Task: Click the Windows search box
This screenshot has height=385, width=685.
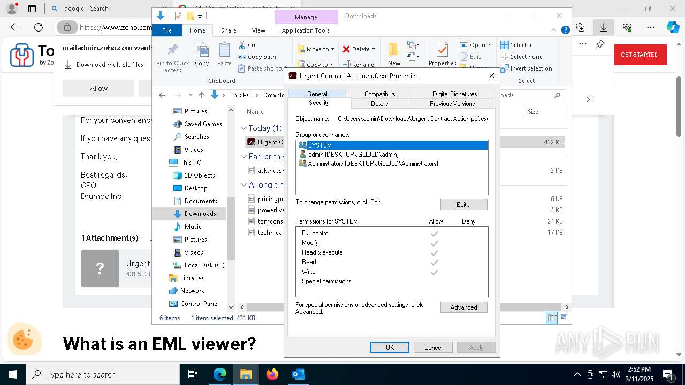Action: tap(102, 374)
